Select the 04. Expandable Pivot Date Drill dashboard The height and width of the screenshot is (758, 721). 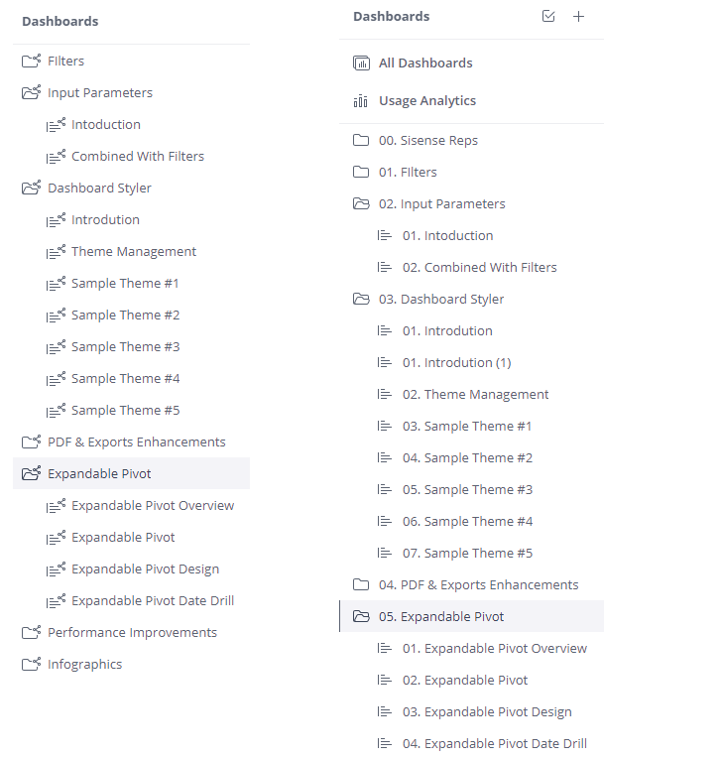[494, 743]
